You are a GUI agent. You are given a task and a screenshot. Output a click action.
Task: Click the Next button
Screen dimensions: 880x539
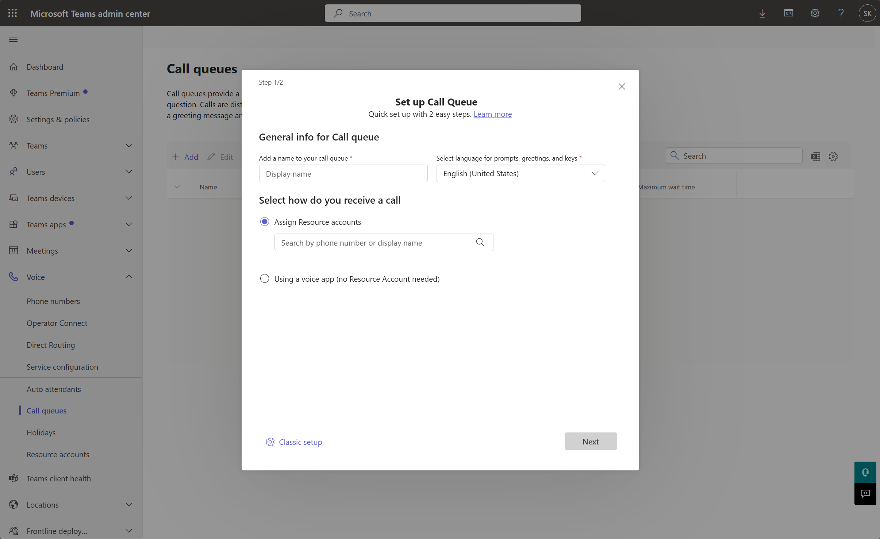(x=591, y=441)
